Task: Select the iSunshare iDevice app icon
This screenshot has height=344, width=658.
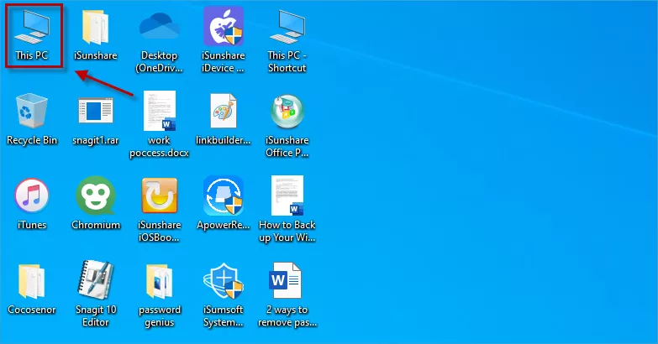Action: tap(224, 26)
